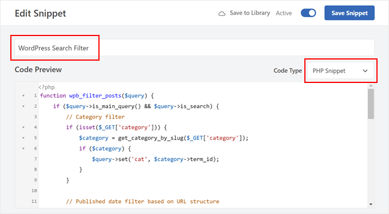Collapse code fold arrow on line 1

pyautogui.click(x=23, y=96)
